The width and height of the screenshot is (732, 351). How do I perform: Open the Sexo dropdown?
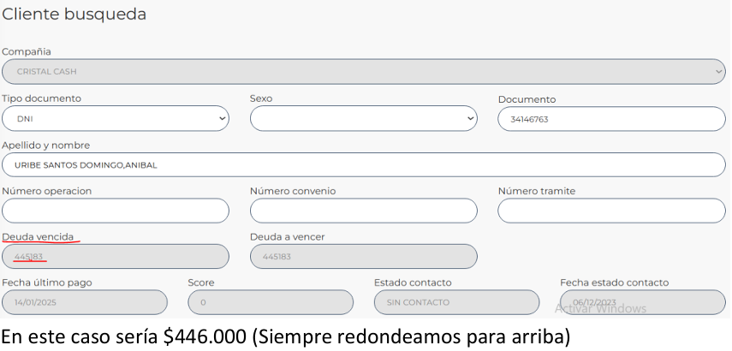[363, 119]
